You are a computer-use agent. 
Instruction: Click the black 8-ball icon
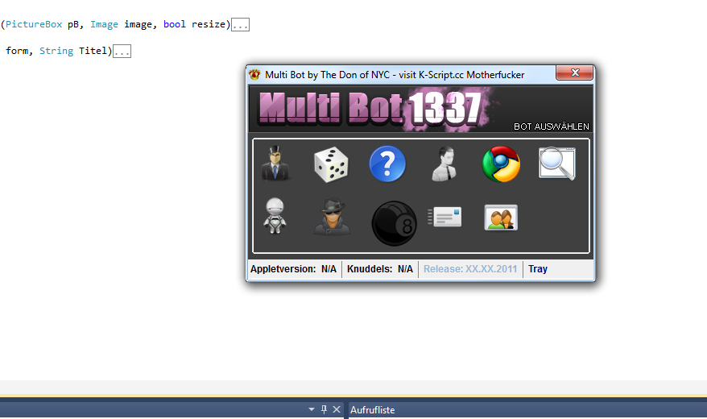pos(394,223)
